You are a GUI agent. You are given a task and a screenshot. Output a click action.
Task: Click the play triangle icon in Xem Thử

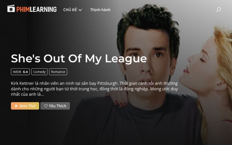tap(17, 106)
